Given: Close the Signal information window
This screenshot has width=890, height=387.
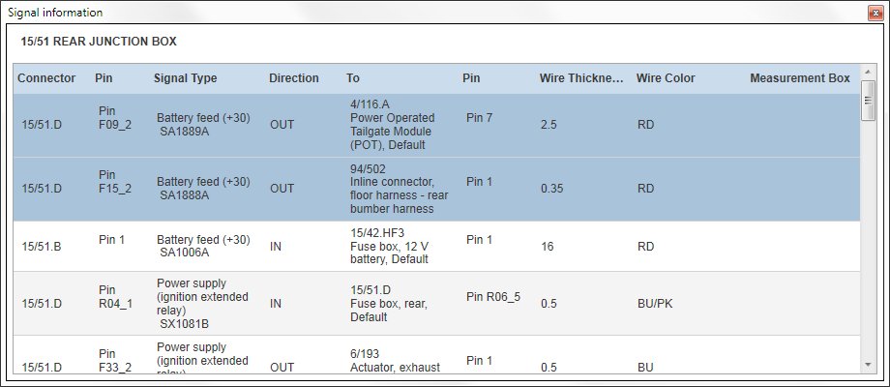Looking at the screenshot, I should pos(875,14).
